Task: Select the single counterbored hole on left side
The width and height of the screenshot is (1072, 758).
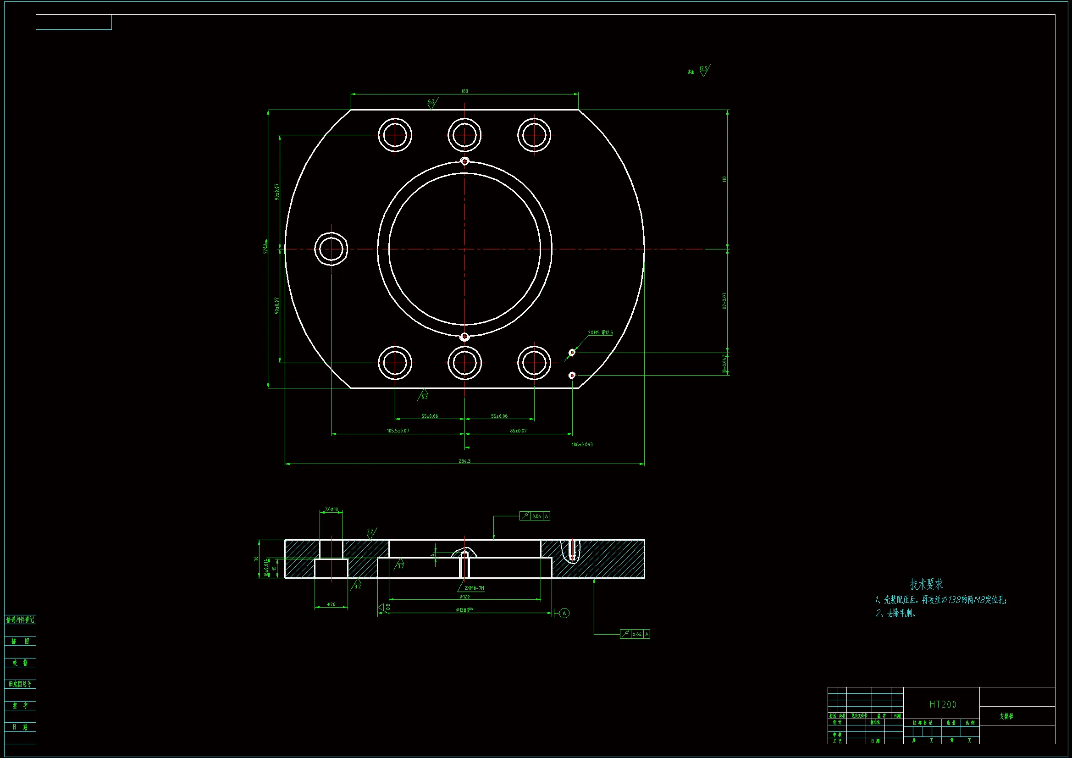Action: 331,249
